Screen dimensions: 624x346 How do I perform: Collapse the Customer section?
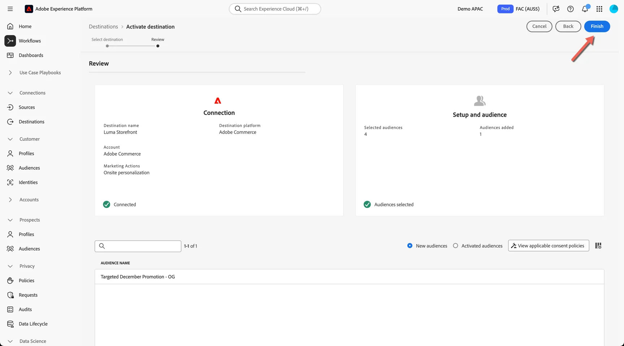tap(10, 139)
